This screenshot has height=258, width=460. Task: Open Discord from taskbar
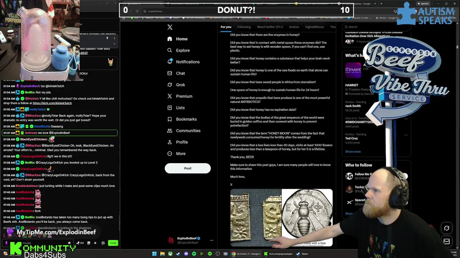pos(186,254)
